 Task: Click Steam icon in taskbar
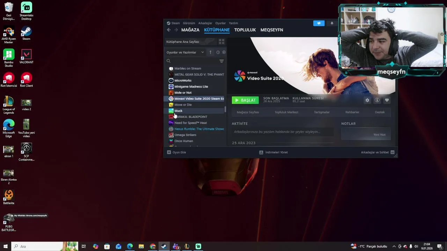pyautogui.click(x=164, y=246)
